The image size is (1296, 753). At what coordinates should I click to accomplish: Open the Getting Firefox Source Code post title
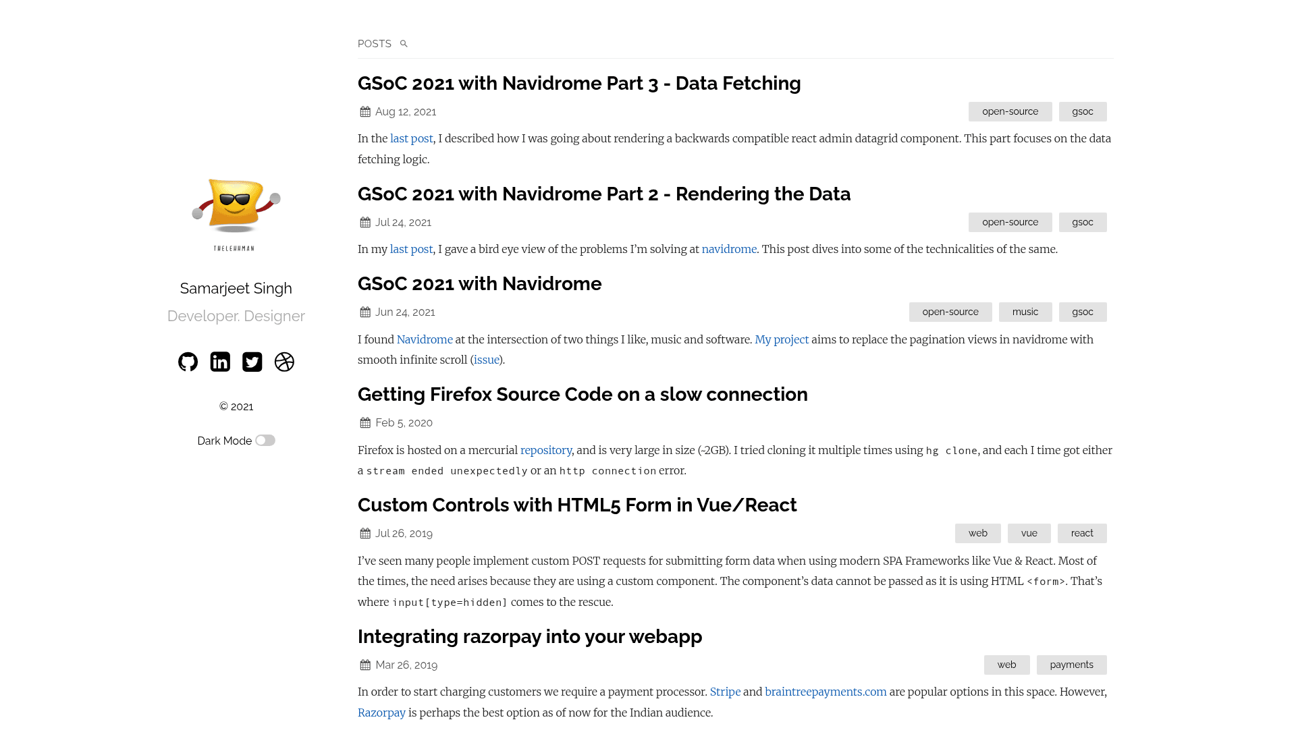583,394
